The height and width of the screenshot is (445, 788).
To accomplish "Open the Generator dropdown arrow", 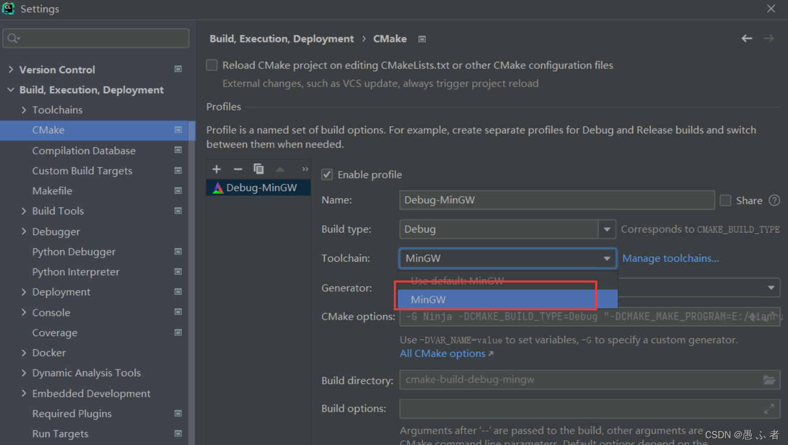I will (771, 288).
